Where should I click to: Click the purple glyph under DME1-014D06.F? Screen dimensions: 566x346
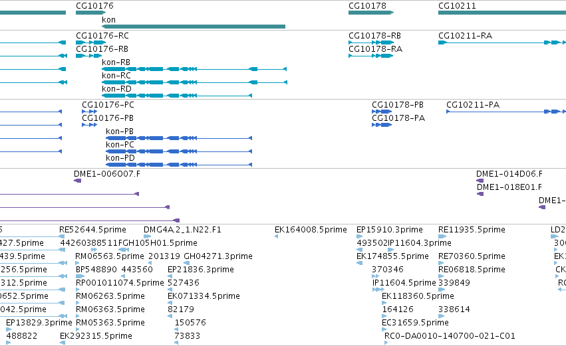tap(480, 181)
